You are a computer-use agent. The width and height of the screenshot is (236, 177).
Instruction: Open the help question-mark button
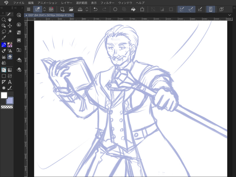(x=222, y=9)
